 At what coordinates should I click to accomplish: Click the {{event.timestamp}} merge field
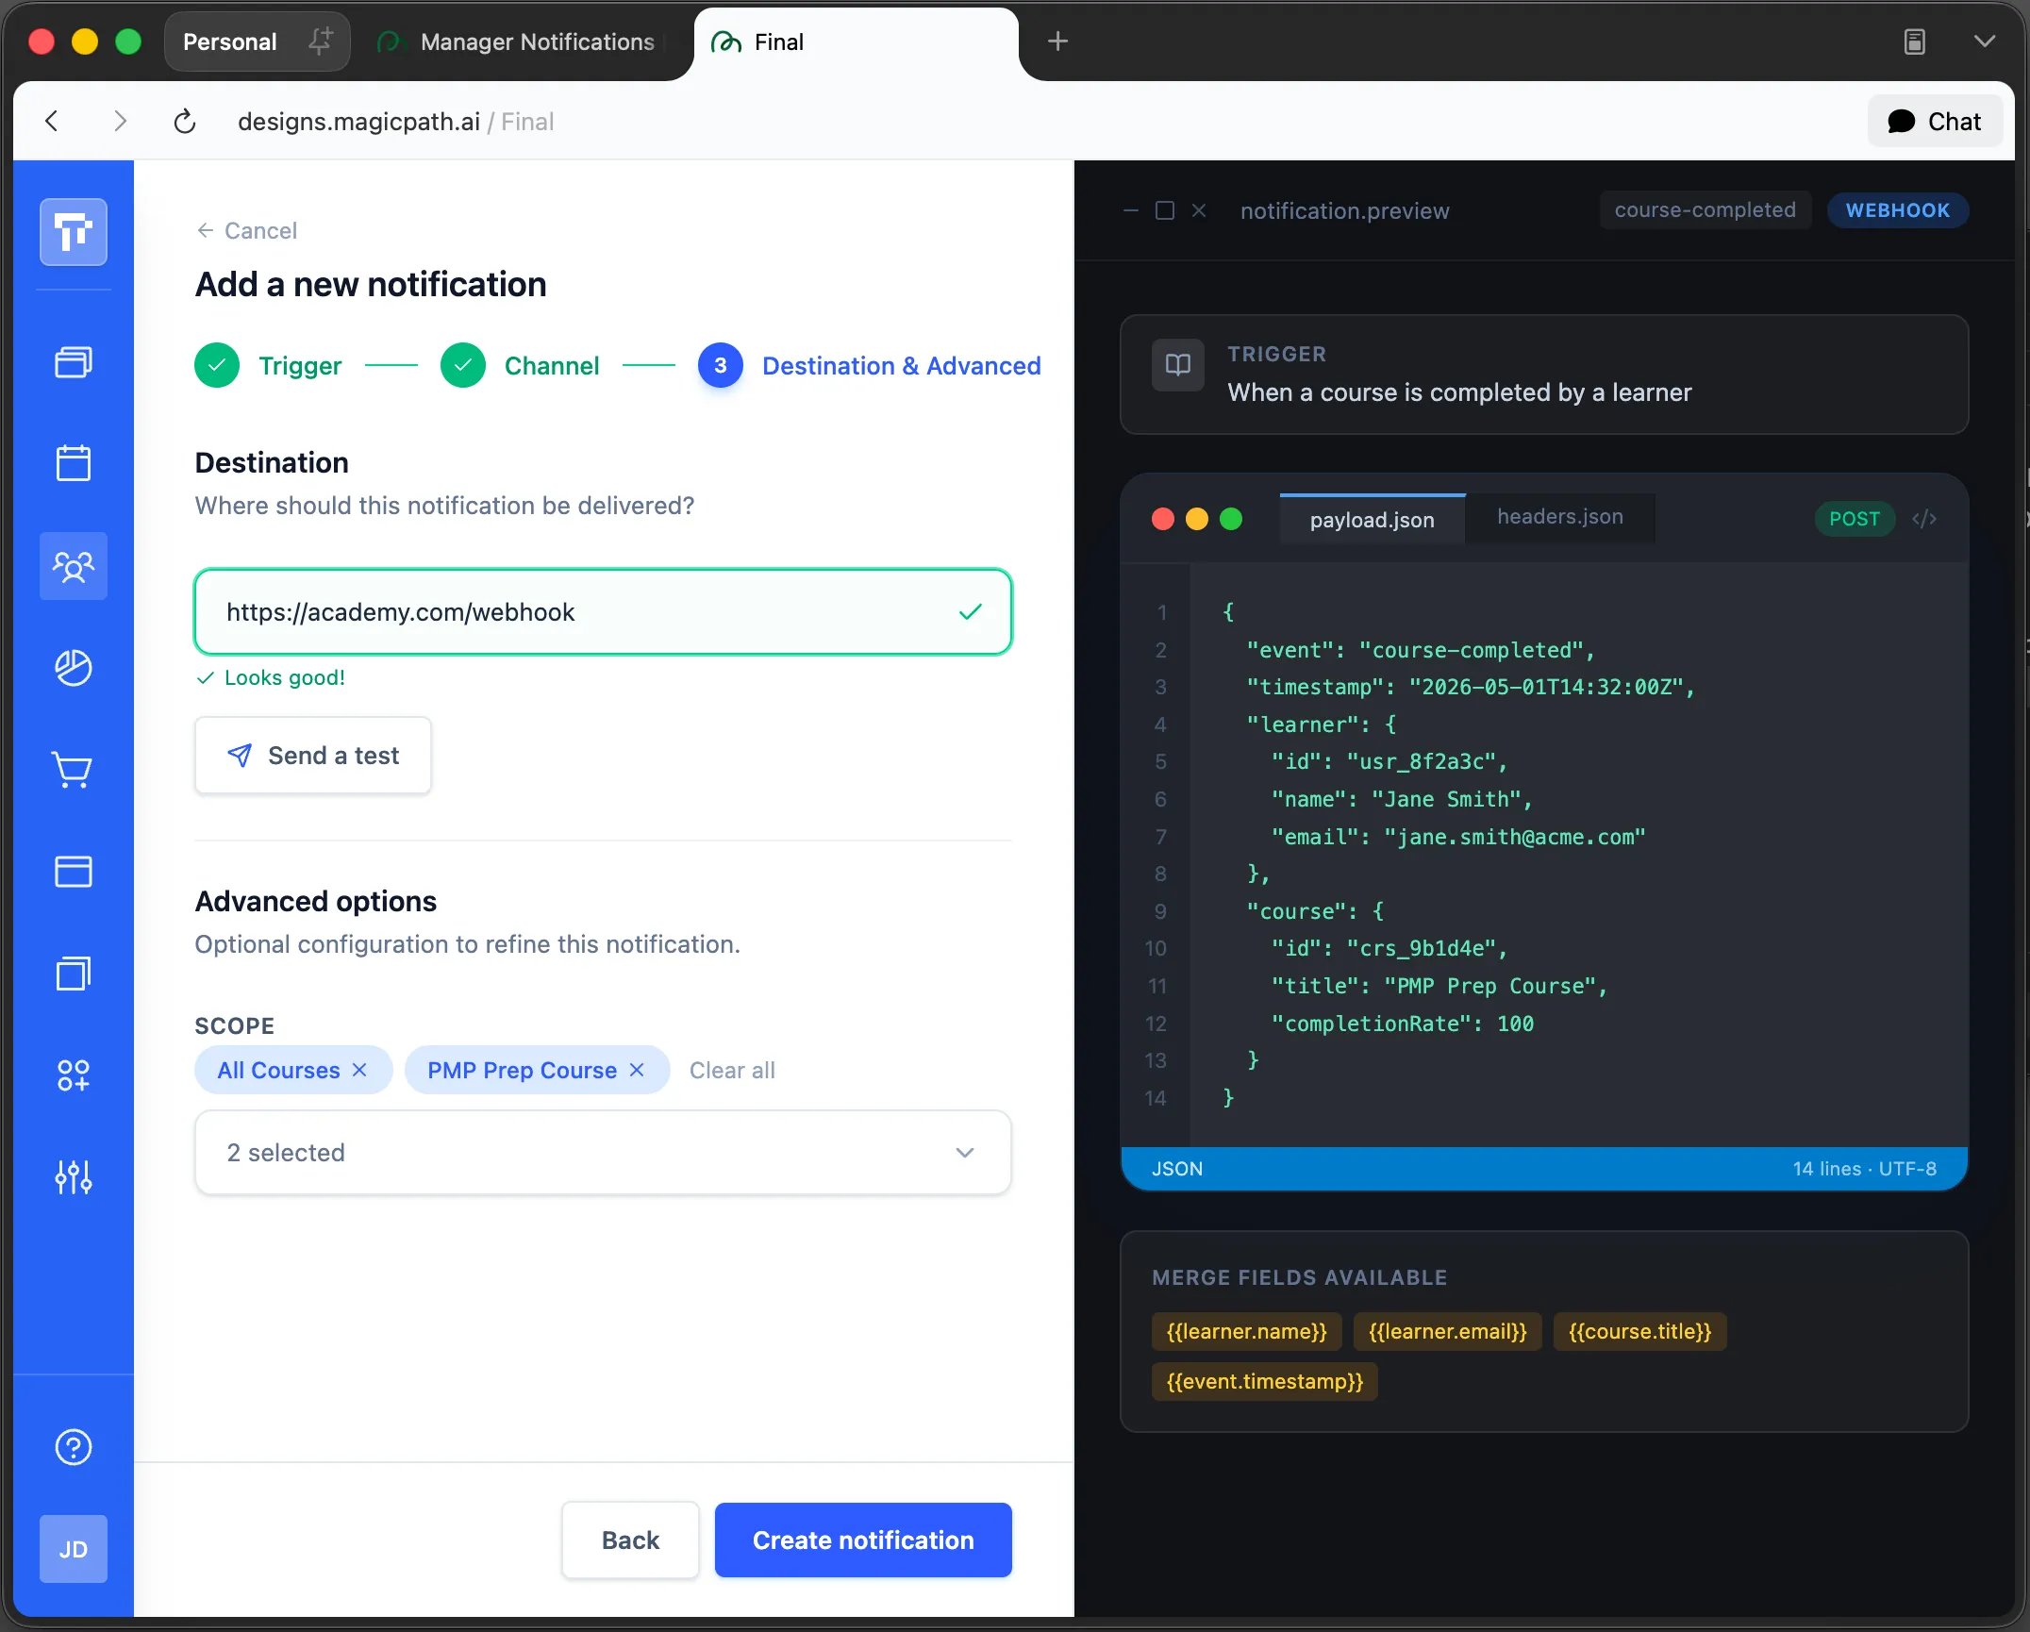coord(1265,1381)
